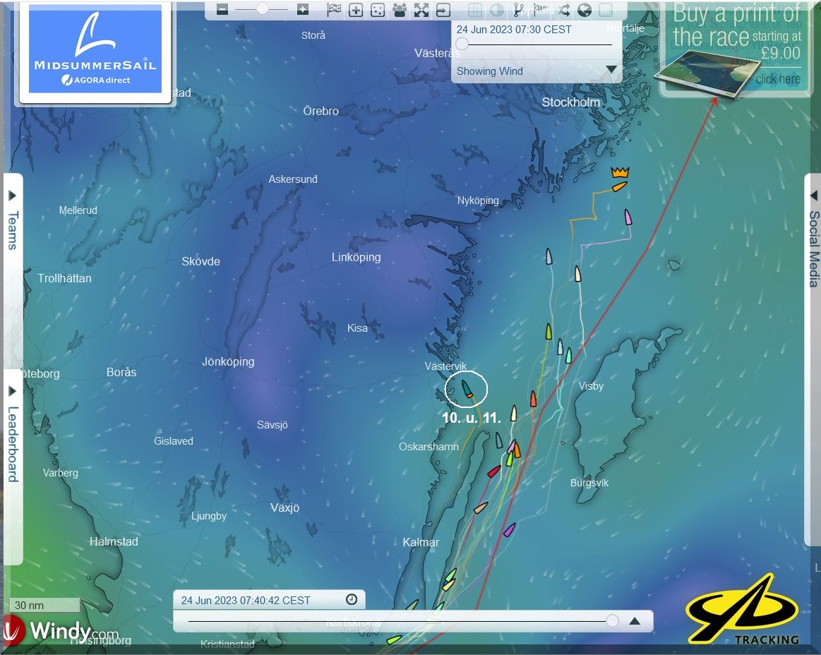Click the clock icon beside race time
The width and height of the screenshot is (821, 655).
[352, 599]
